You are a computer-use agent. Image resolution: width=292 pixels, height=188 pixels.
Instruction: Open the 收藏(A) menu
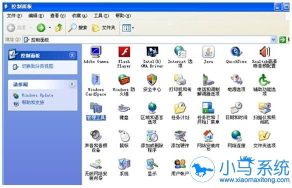pos(79,16)
